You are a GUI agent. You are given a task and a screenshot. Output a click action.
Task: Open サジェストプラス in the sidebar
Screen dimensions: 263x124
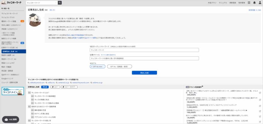pyautogui.click(x=8, y=17)
